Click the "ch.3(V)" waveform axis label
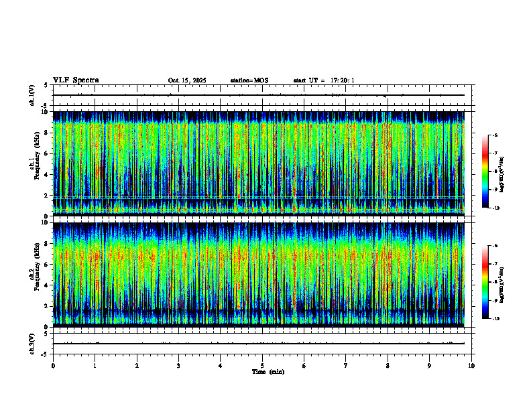This screenshot has width=531, height=410. coord(32,344)
